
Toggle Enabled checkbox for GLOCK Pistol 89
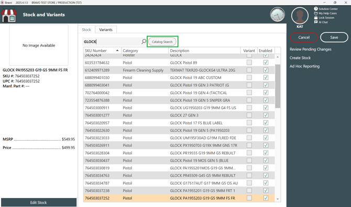[x=266, y=63]
